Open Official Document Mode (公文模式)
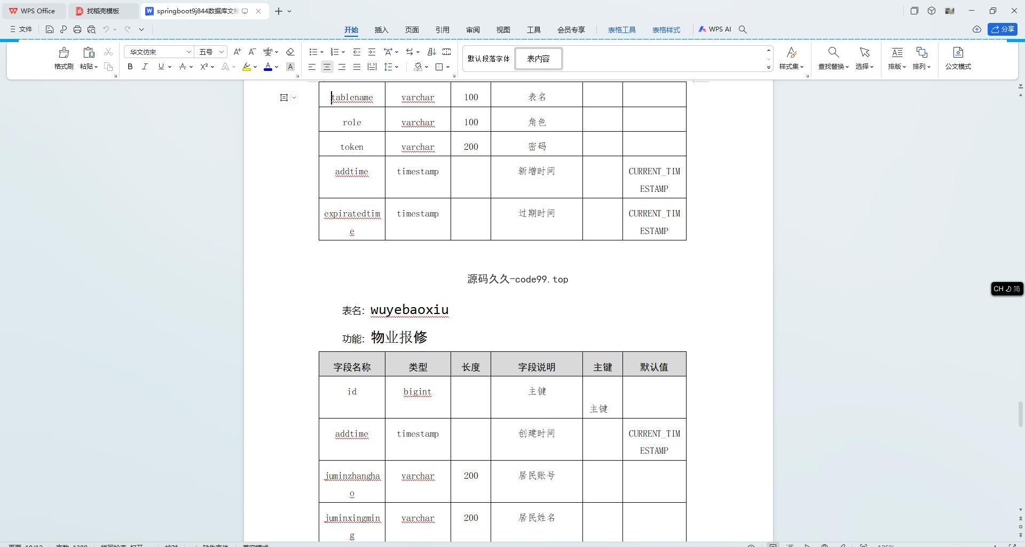The image size is (1025, 547). click(x=958, y=58)
